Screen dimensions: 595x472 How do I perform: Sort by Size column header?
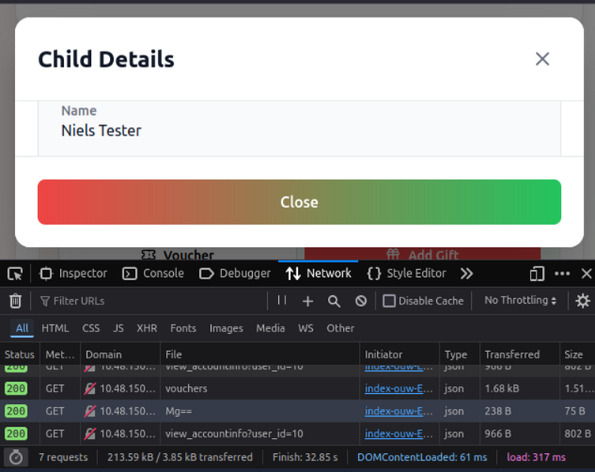tap(577, 354)
